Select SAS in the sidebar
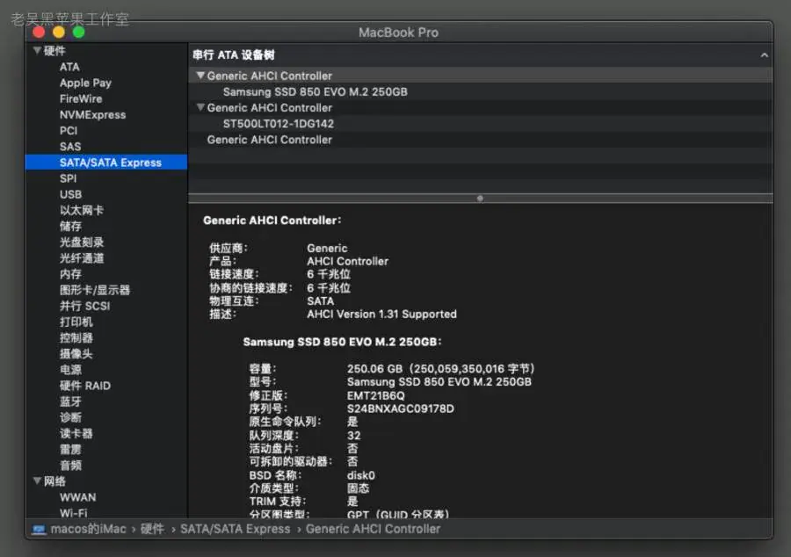791x557 pixels. [x=70, y=147]
